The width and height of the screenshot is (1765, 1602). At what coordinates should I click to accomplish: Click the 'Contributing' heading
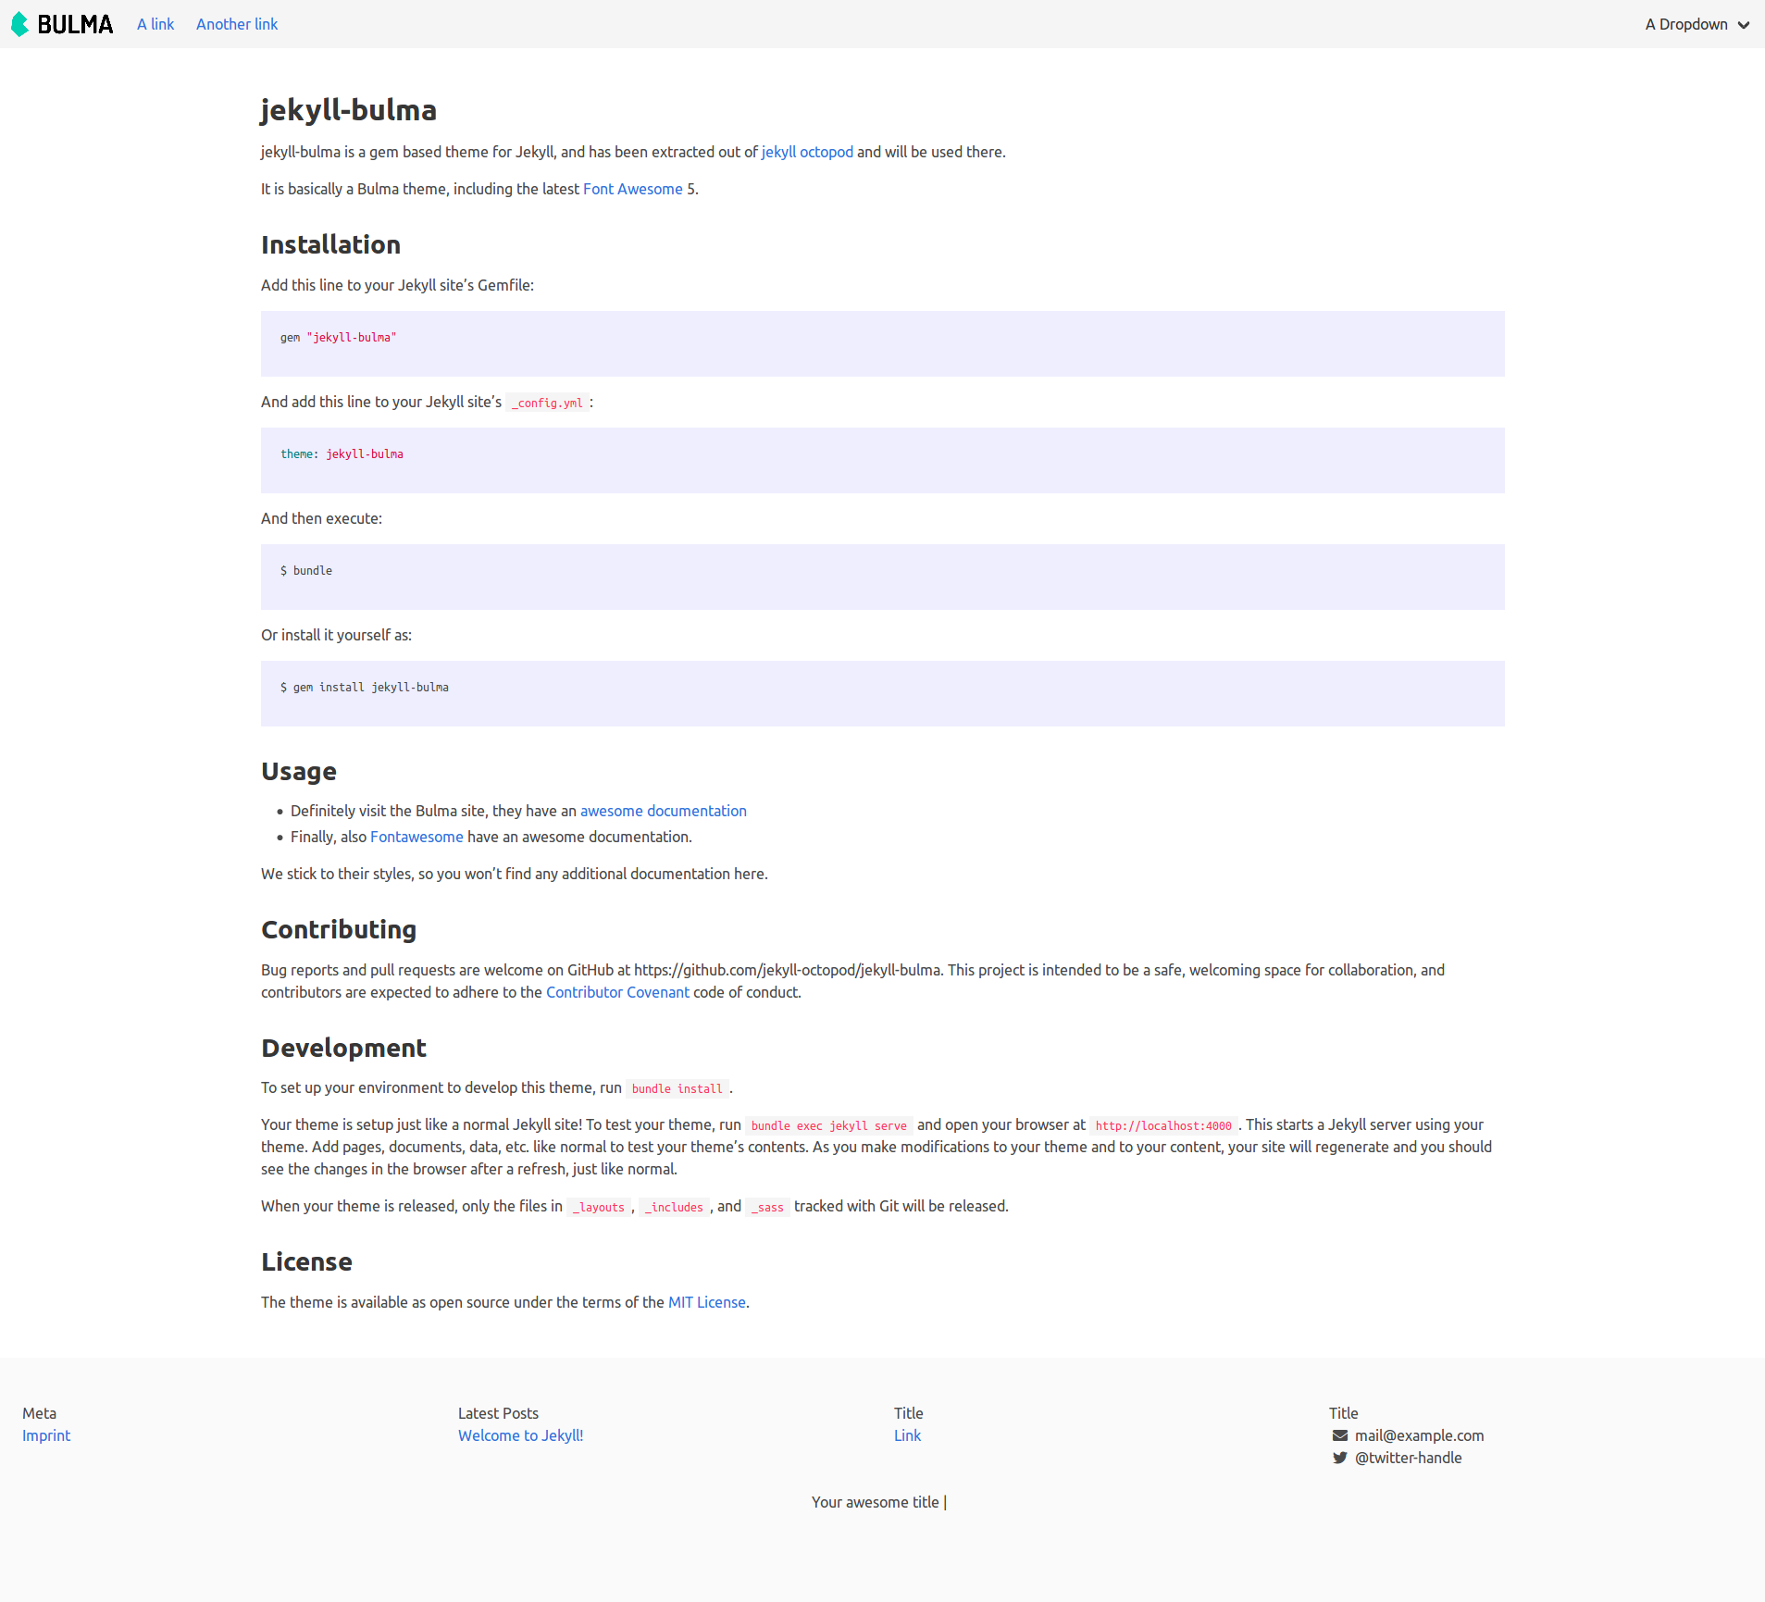tap(339, 929)
